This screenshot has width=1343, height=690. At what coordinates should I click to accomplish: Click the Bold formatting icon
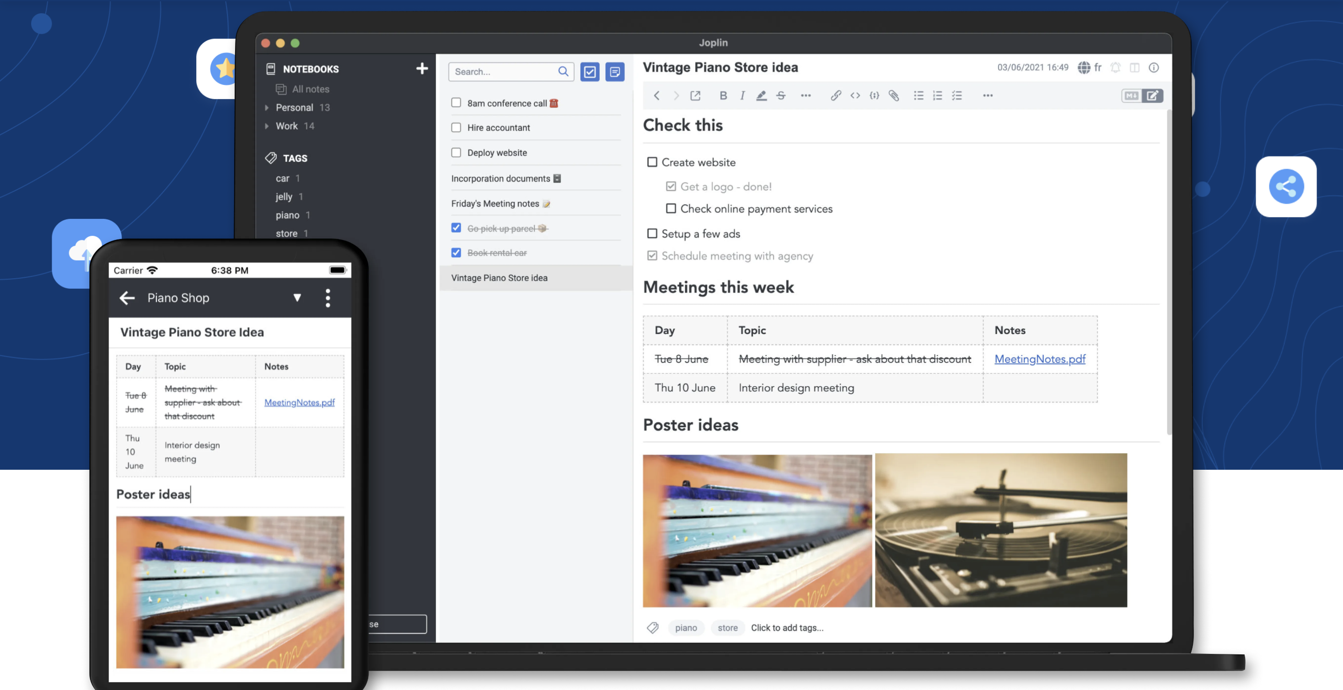click(723, 96)
